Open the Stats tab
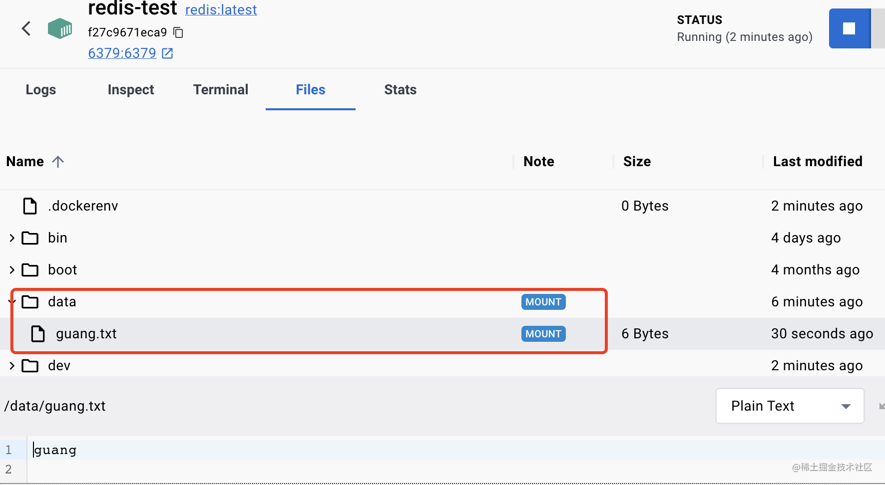 (x=400, y=90)
